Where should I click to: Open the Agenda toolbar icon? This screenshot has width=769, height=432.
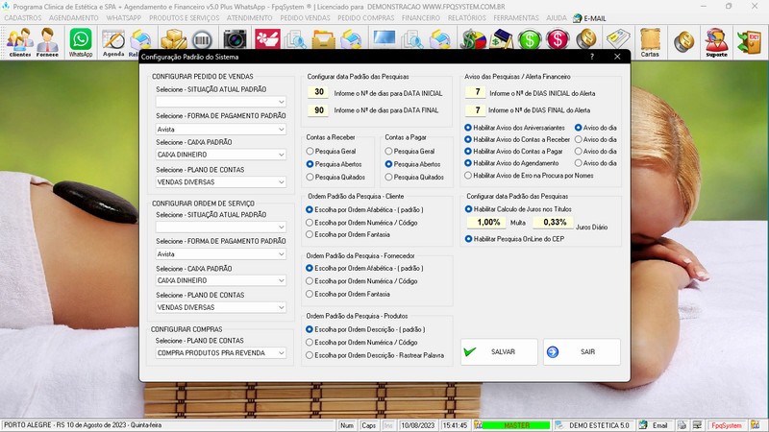coord(113,42)
